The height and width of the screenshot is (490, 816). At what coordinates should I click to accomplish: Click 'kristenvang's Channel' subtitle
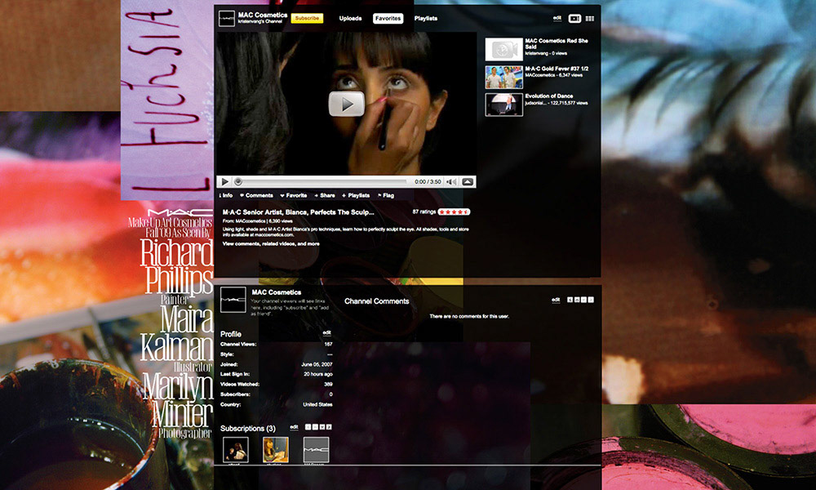[260, 22]
